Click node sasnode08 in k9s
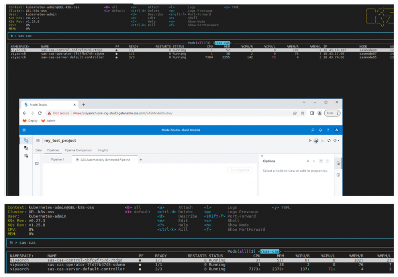 pyautogui.click(x=368, y=50)
